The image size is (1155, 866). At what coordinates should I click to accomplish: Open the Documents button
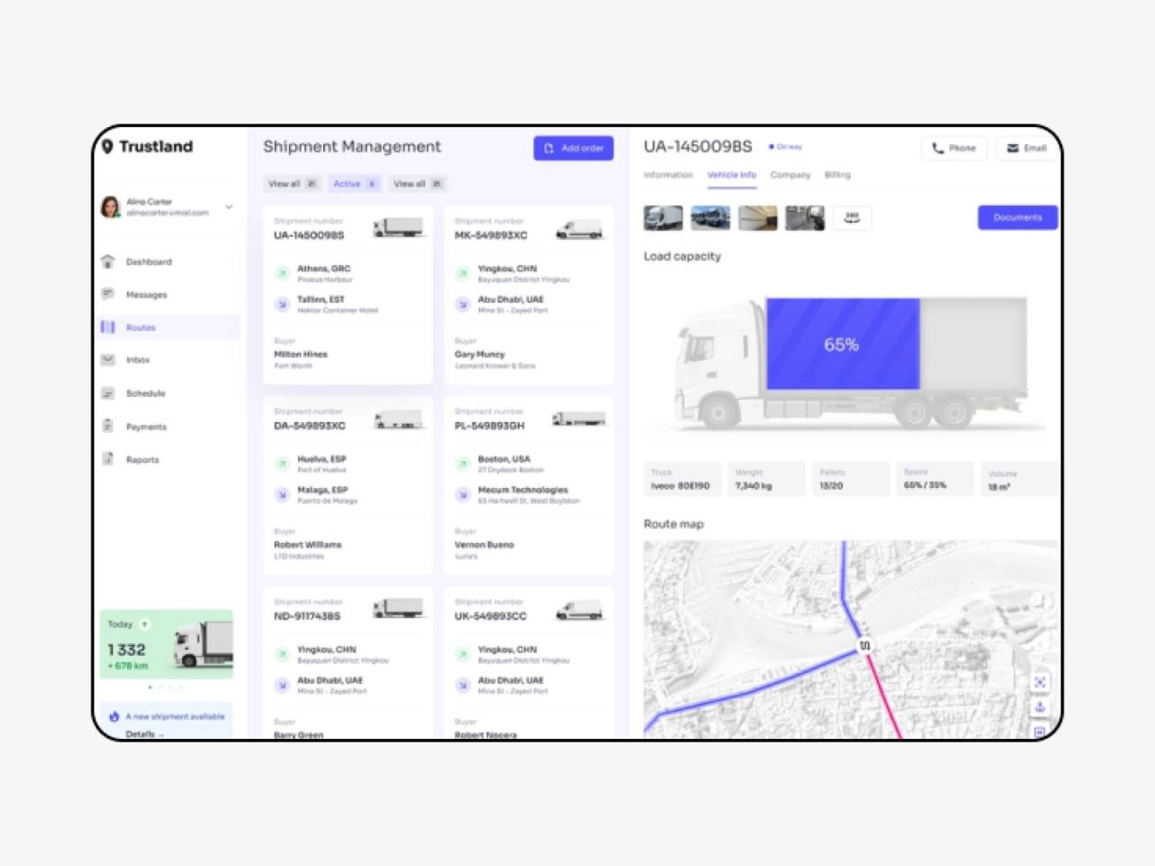[1018, 217]
